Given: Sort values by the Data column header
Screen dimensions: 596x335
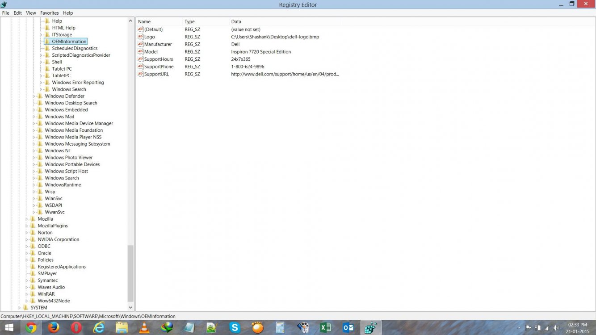Looking at the screenshot, I should click(x=285, y=21).
